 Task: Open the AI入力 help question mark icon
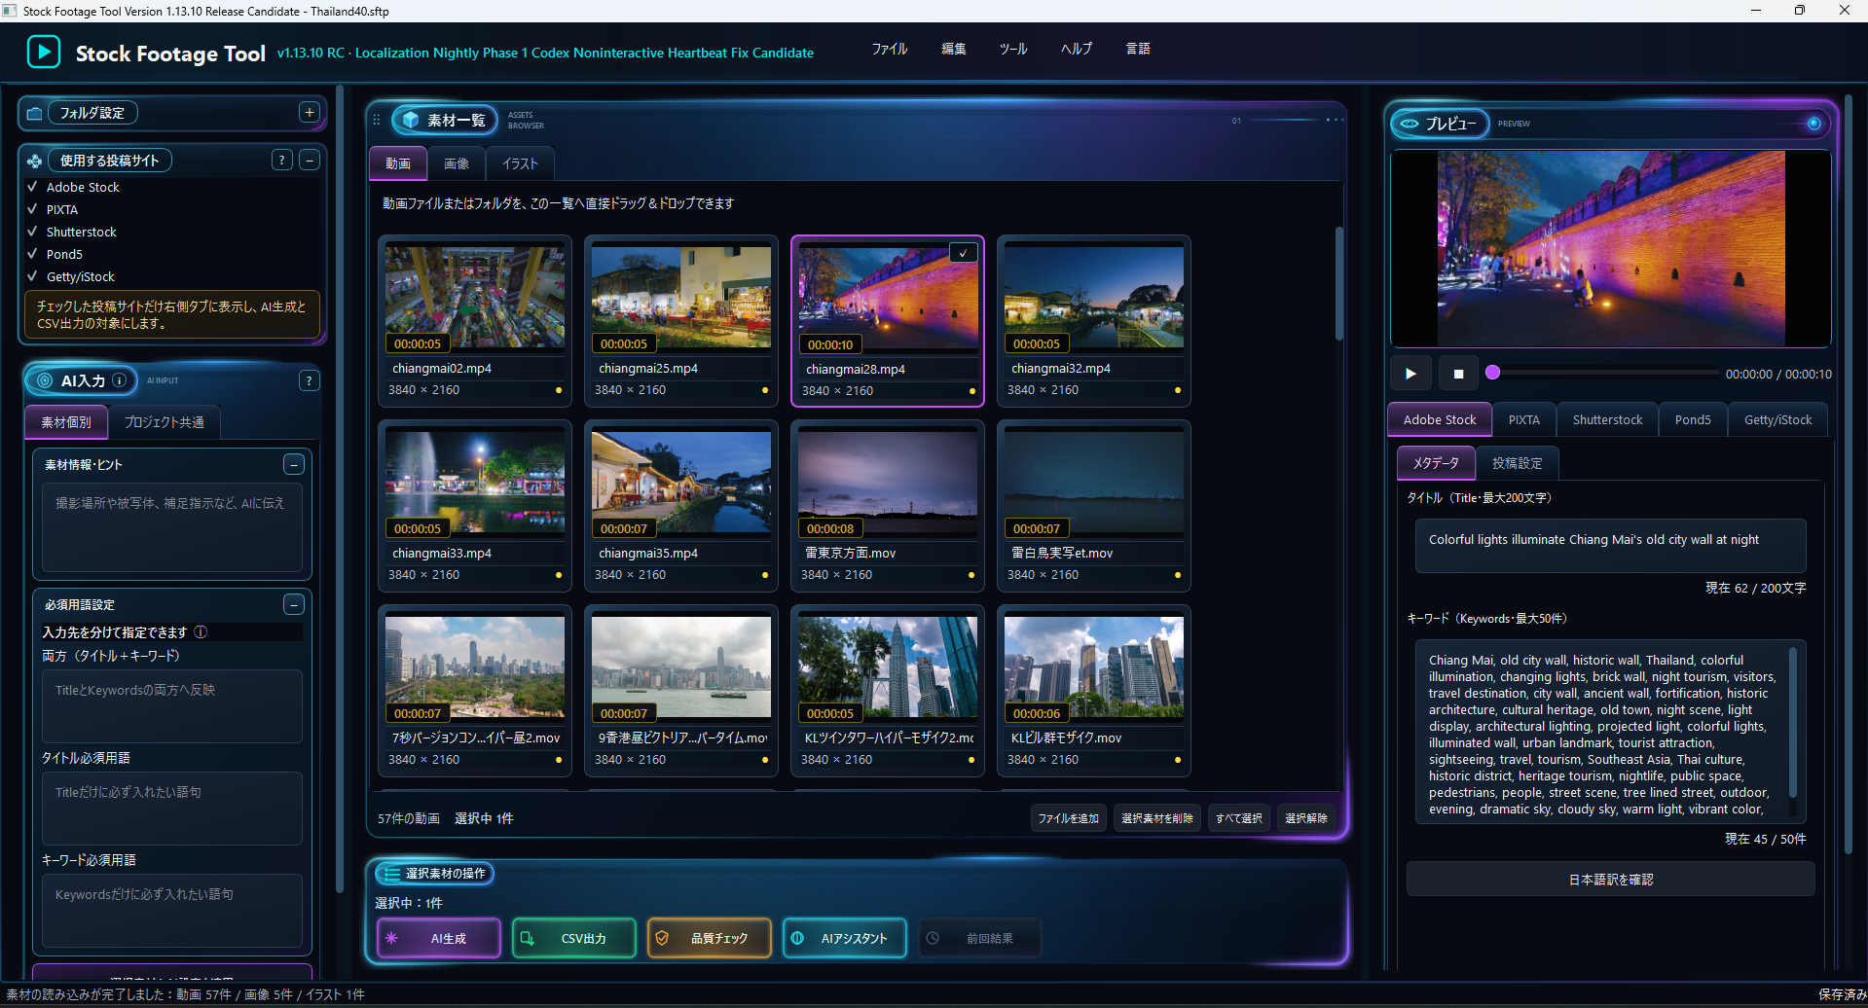(310, 380)
